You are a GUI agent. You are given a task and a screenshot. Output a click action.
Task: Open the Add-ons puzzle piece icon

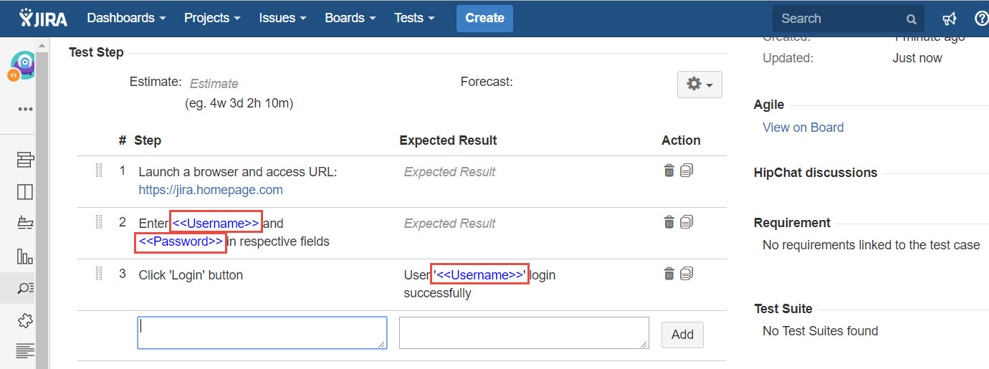coord(25,320)
